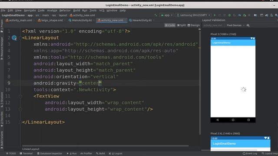Open Database Inspector tool window
This screenshot has height=156, width=278.
(50, 153)
